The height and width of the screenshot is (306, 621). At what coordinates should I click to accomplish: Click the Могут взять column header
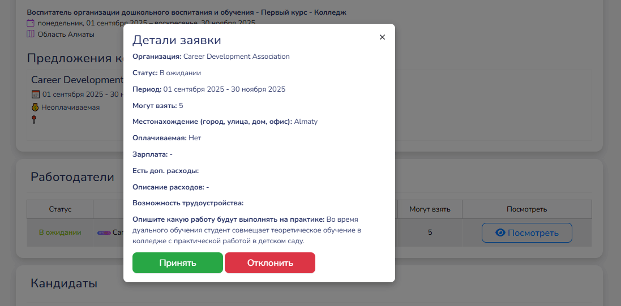coord(430,209)
